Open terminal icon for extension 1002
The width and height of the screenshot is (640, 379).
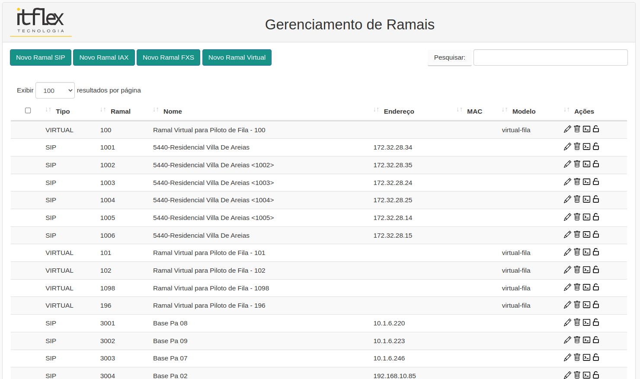[586, 164]
